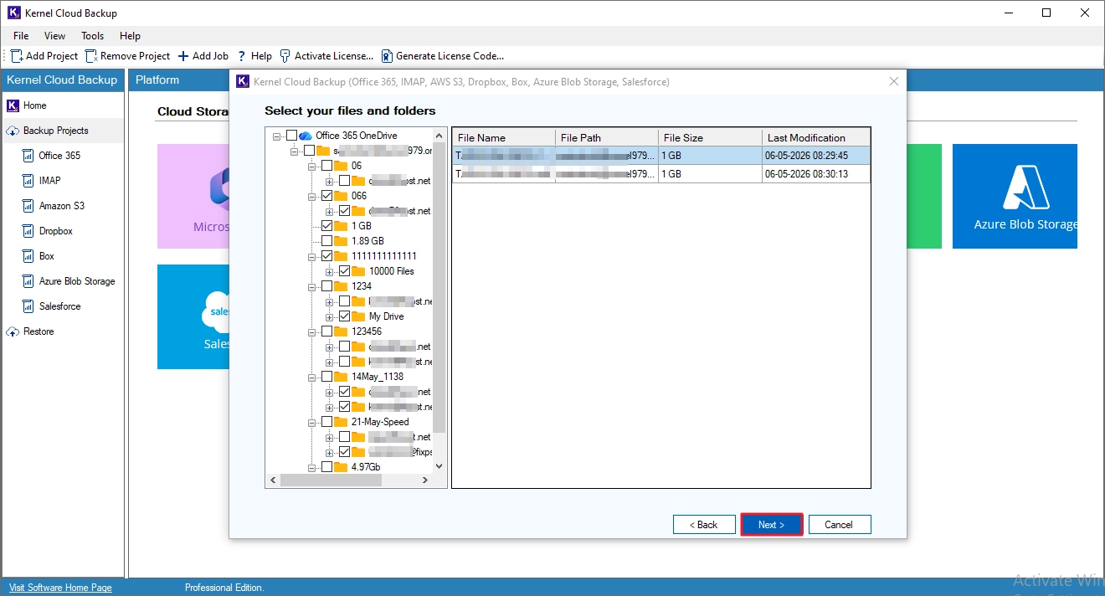Uncheck the 1 GB folder checkbox
1105x596 pixels.
coord(326,226)
